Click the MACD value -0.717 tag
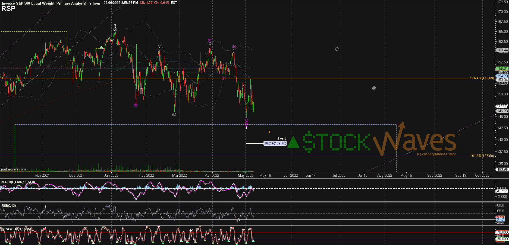The height and width of the screenshot is (245, 509). tap(502, 191)
